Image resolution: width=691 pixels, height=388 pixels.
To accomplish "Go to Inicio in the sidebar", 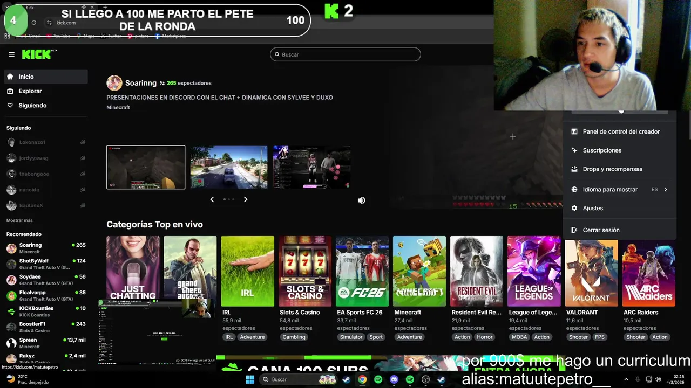I will click(46, 77).
